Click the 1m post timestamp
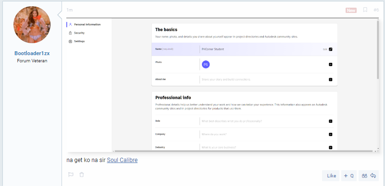This screenshot has height=186, width=385. (70, 10)
